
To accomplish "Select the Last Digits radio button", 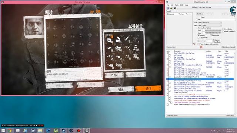I will pyautogui.click(x=213, y=42).
